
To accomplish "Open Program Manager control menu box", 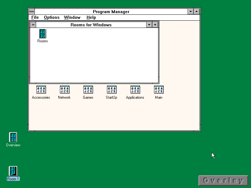I will pos(32,12).
